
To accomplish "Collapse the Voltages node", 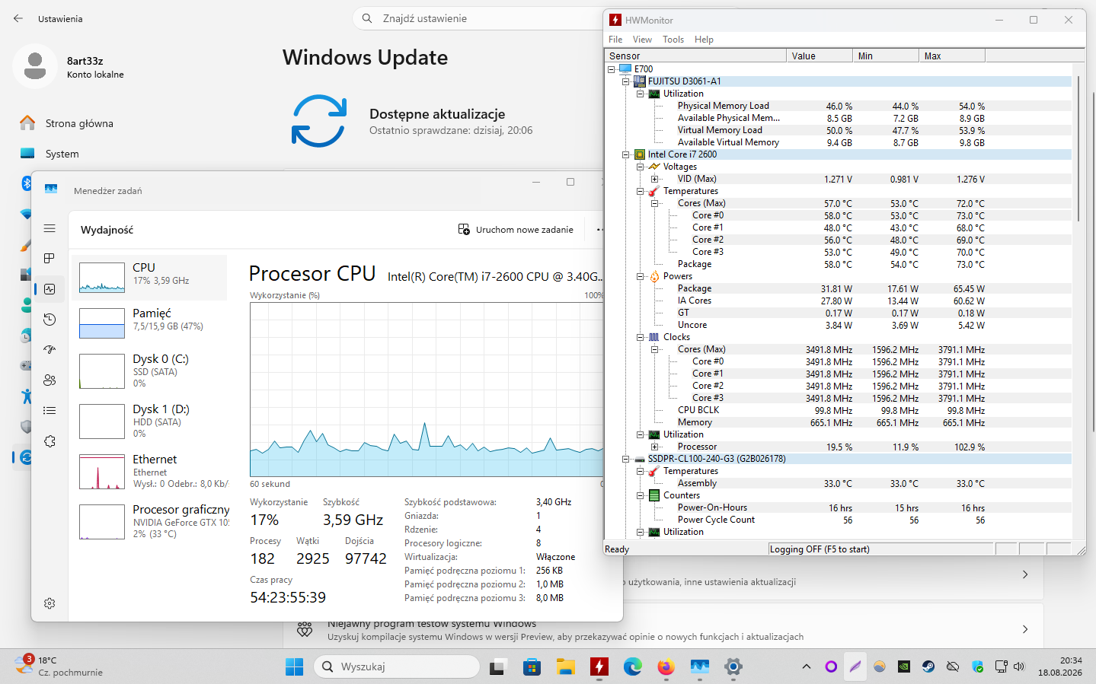I will tap(641, 167).
